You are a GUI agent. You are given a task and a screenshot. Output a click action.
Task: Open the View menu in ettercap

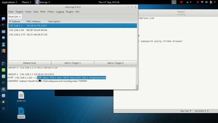click(36, 12)
